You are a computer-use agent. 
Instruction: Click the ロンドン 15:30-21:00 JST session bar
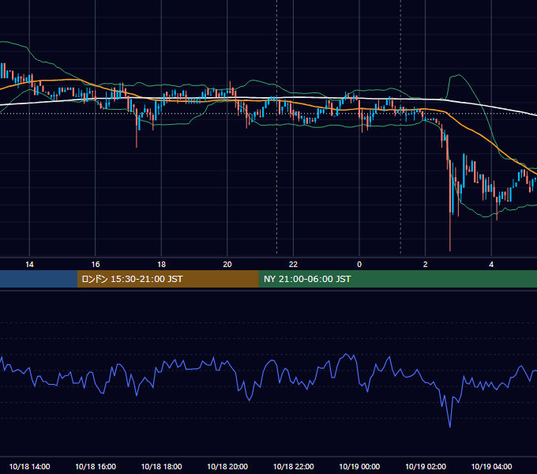[167, 279]
